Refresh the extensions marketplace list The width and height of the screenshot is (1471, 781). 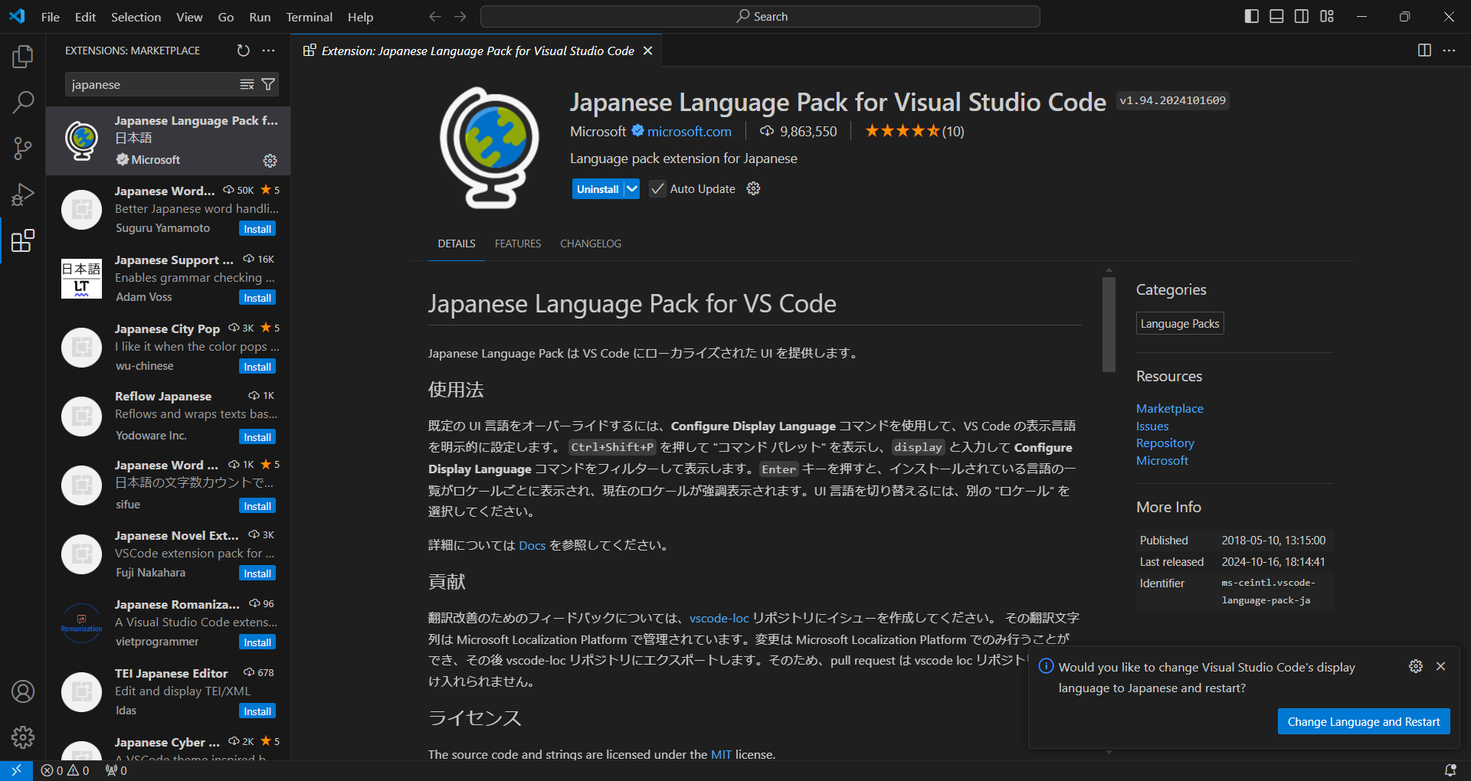(243, 51)
